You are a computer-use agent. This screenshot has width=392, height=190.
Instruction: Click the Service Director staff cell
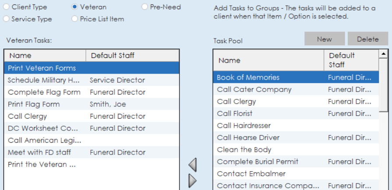coord(117,80)
